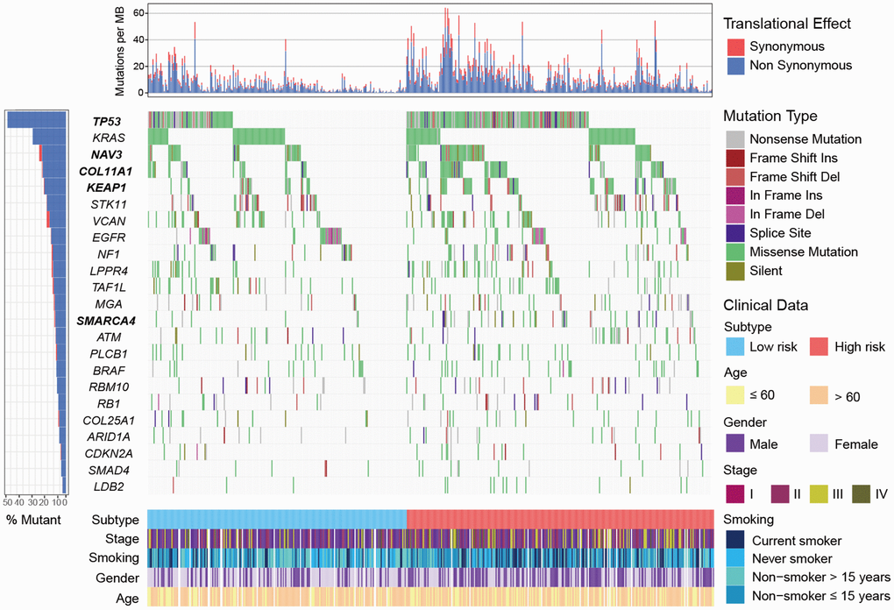This screenshot has width=894, height=610.
Task: Select the KRAS gene label
Action: tap(106, 138)
